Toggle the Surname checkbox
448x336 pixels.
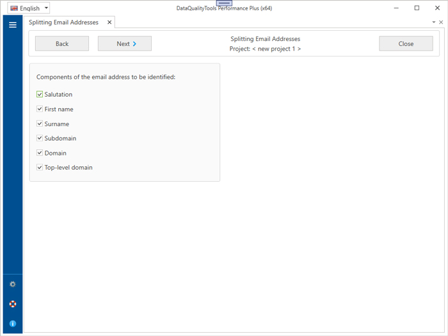point(40,124)
